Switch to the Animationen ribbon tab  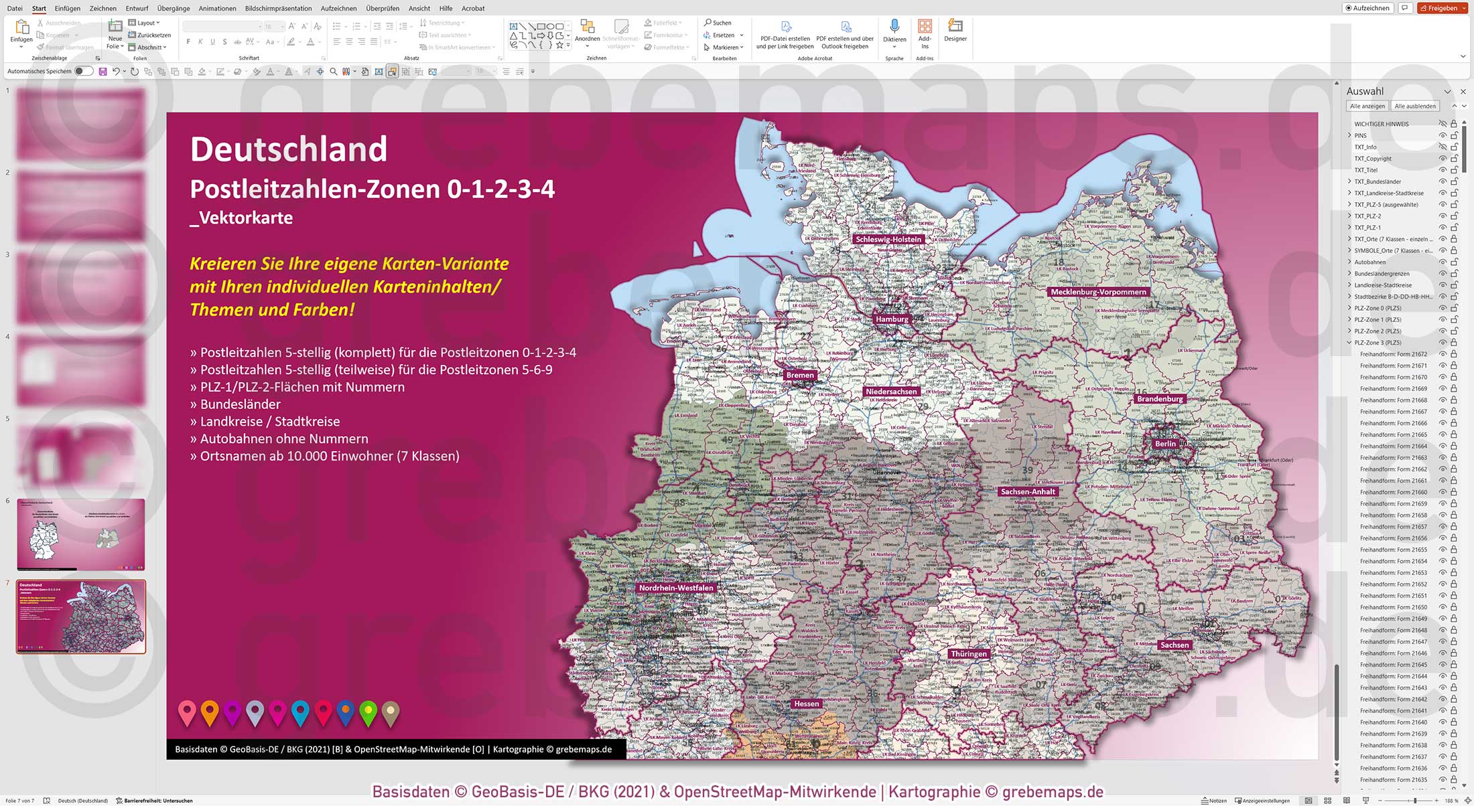217,8
